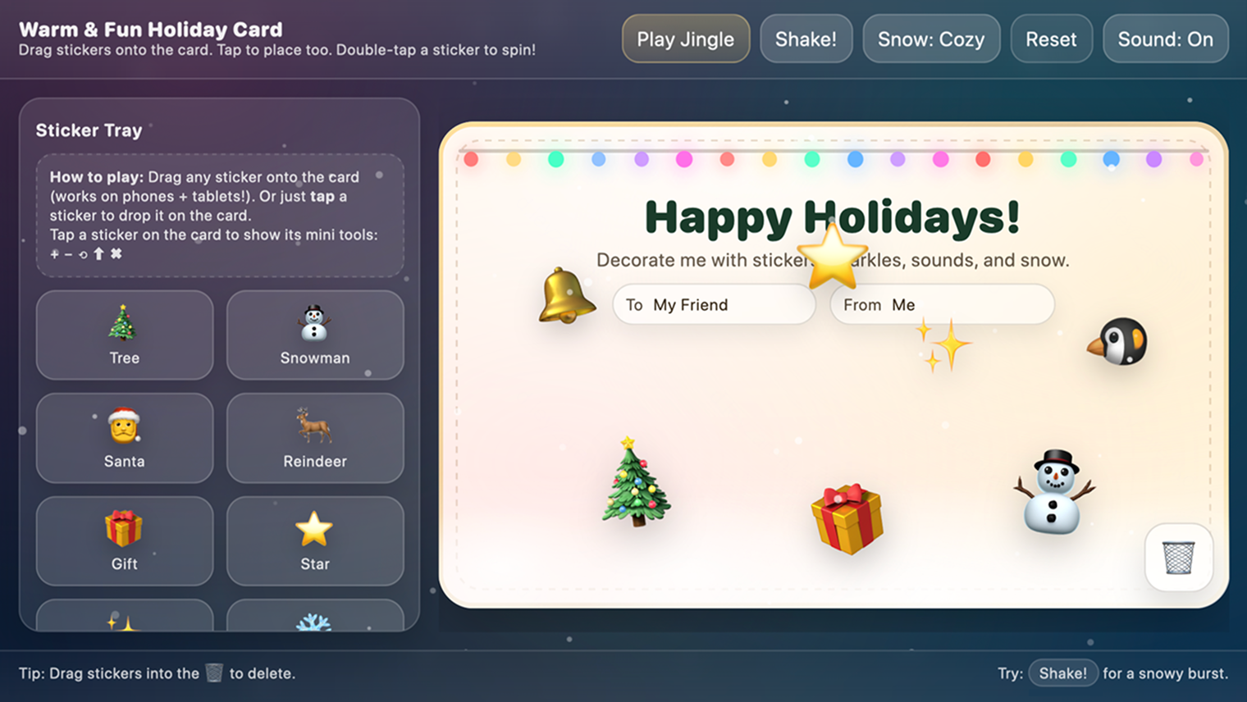Tap the Gift sticker in the tray
The width and height of the screenshot is (1247, 702).
tap(125, 540)
